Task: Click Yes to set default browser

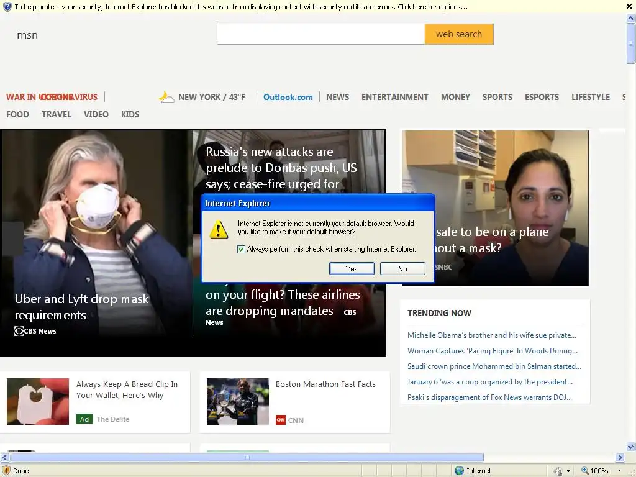Action: [x=352, y=268]
